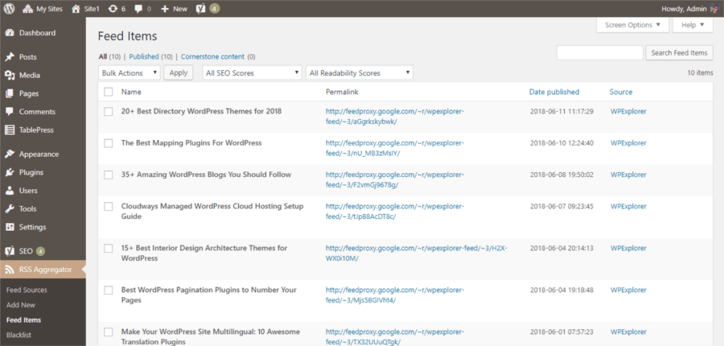The width and height of the screenshot is (724, 346).
Task: Open permalink ending tJpB8AcDT8c
Action: (395, 212)
